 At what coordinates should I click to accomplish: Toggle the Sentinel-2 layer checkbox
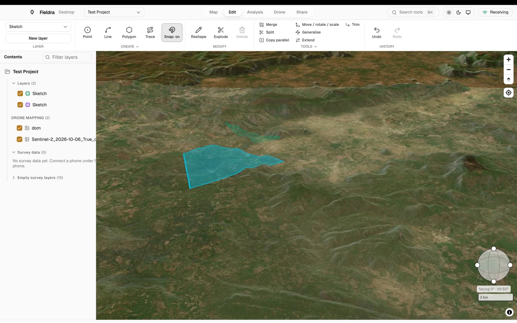click(x=19, y=139)
